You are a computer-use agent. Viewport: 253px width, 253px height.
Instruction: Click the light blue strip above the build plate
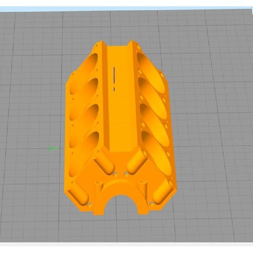pyautogui.click(x=126, y=9)
